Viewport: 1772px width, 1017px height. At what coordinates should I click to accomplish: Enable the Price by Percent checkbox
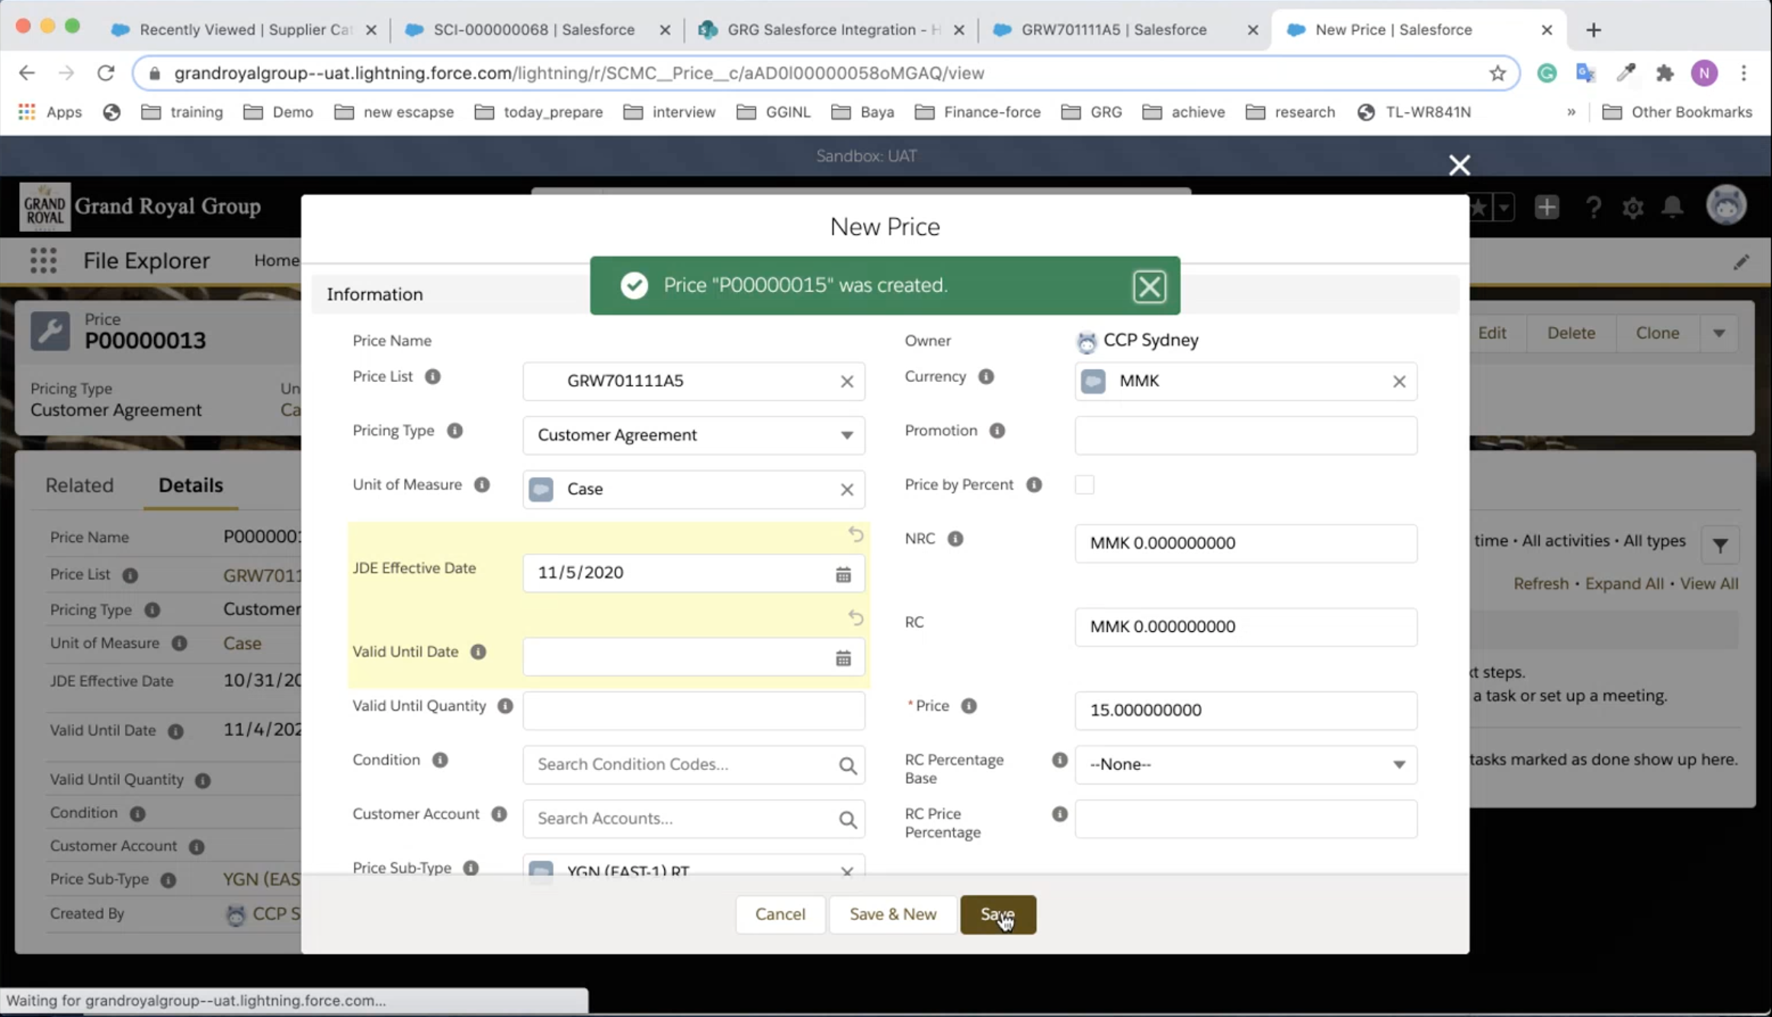pyautogui.click(x=1083, y=485)
